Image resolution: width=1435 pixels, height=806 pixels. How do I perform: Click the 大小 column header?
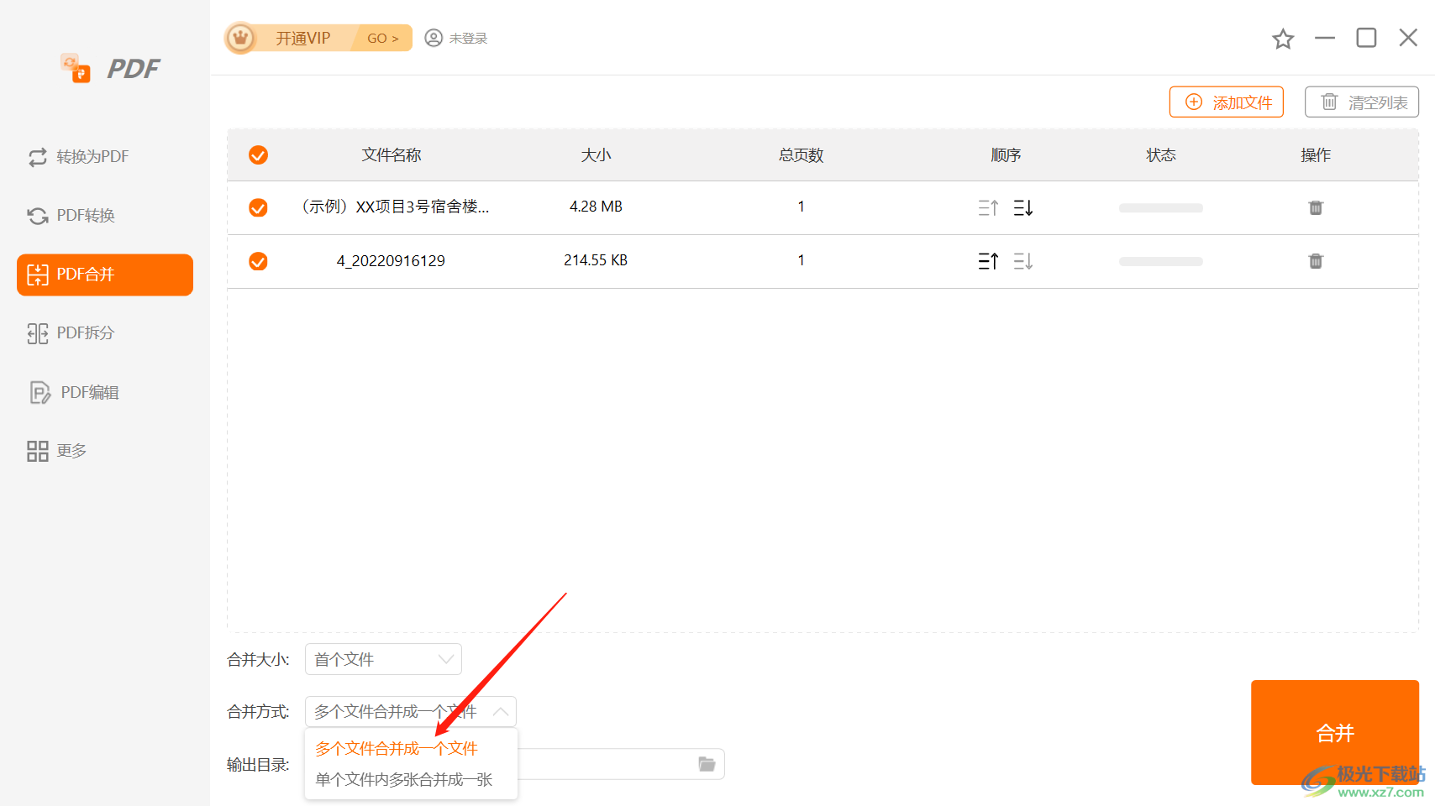coord(596,155)
